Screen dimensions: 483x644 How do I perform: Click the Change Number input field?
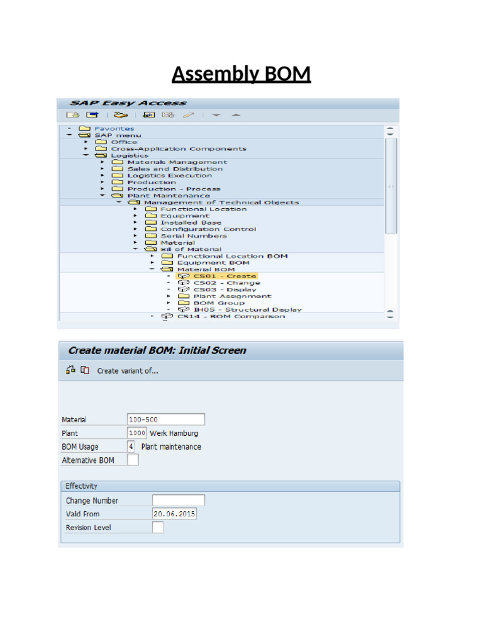(178, 500)
